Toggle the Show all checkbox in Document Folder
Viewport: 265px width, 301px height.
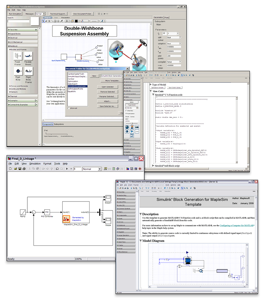pyautogui.click(x=68, y=108)
